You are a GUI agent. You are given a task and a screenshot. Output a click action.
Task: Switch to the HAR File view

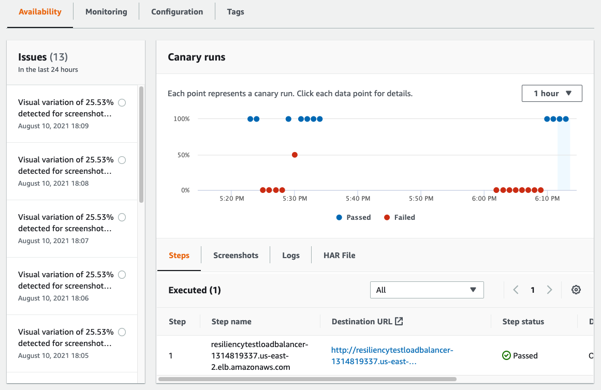[339, 255]
